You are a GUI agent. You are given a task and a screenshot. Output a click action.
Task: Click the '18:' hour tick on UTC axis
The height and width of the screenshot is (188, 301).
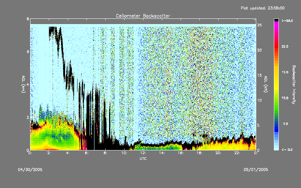(199, 153)
